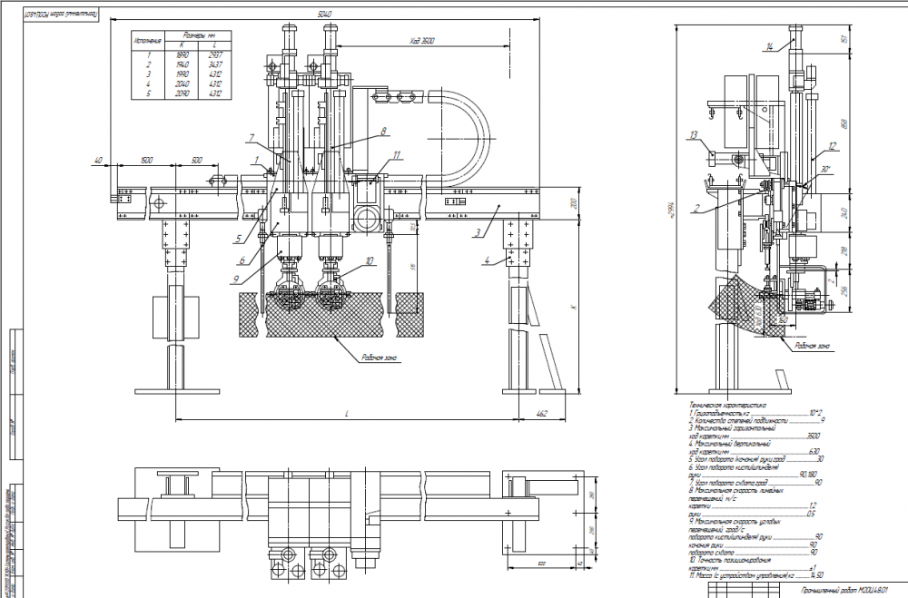908x598 pixels.
Task: Select the 'Рабочая зона' label below the front view
Action: 380,358
